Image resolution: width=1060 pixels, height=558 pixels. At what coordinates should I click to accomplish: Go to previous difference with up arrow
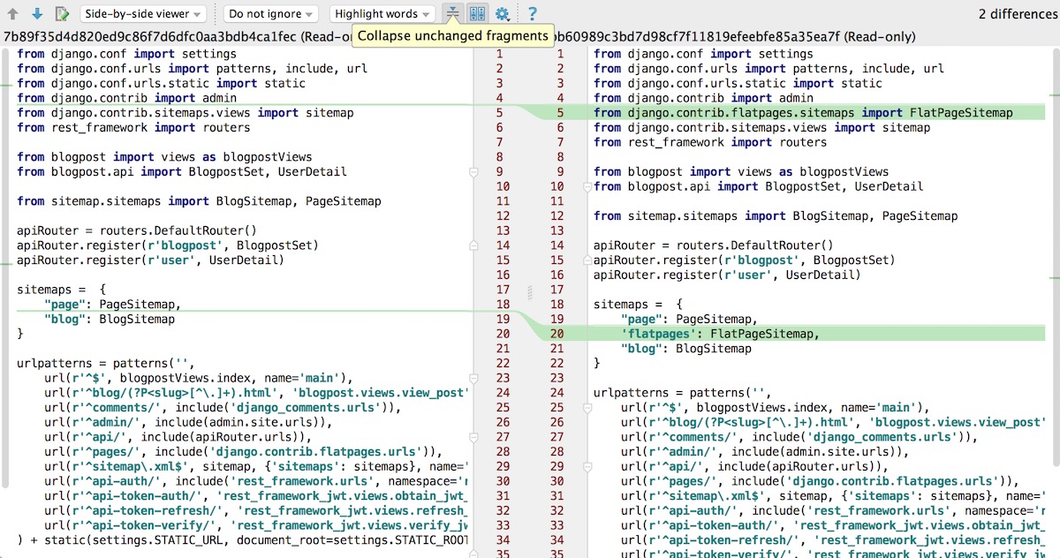pos(14,13)
